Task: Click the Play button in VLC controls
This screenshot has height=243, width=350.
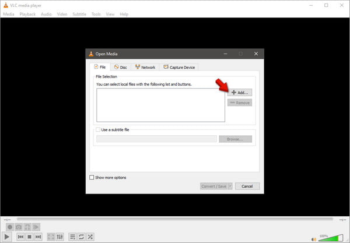Action: coord(6,237)
